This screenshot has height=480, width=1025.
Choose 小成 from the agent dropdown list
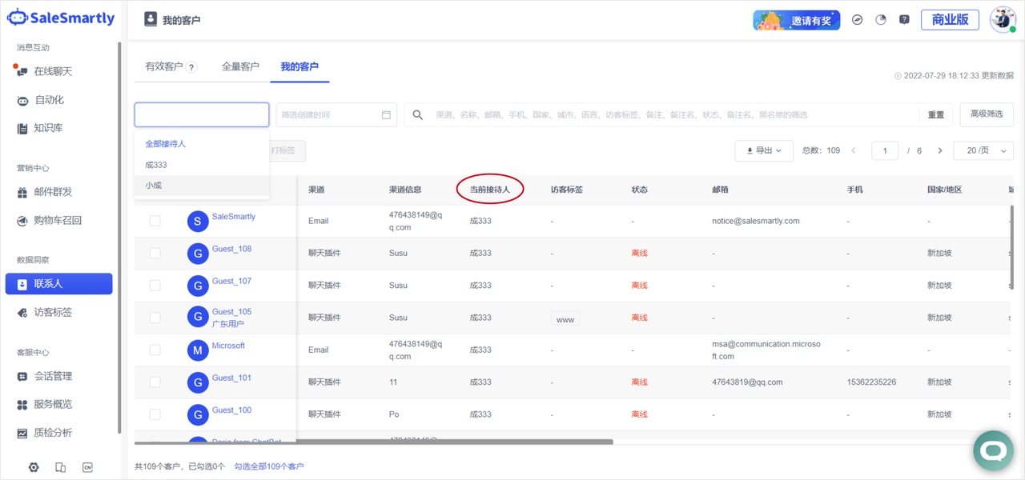point(154,186)
